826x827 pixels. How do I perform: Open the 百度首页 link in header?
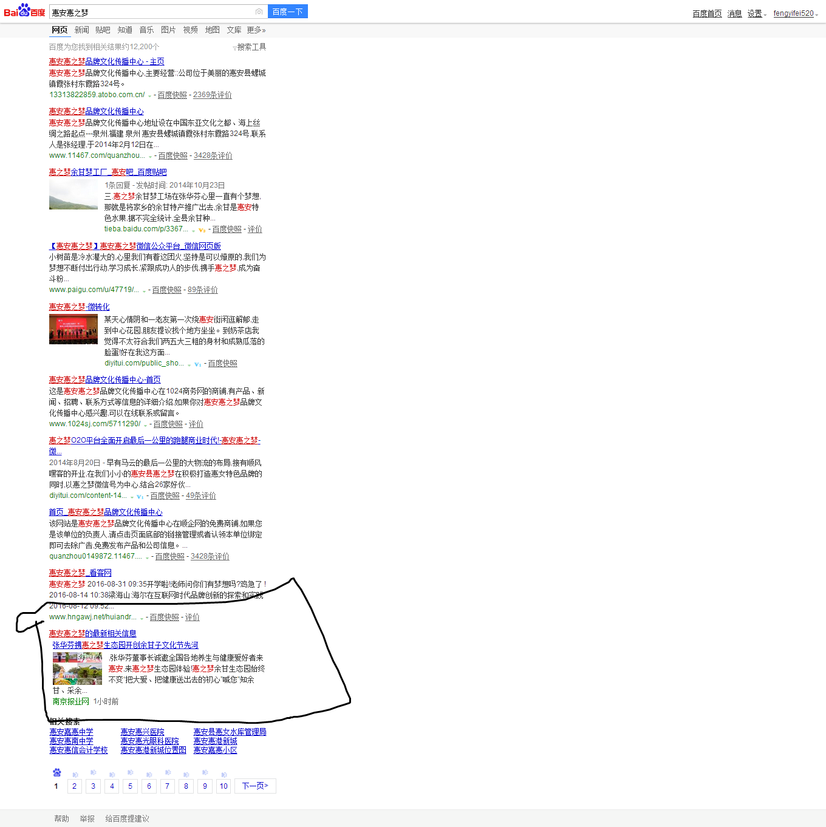pyautogui.click(x=707, y=13)
